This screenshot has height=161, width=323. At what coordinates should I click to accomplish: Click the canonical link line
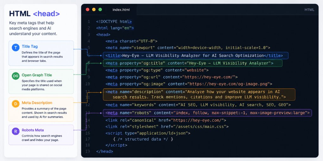[x=166, y=120]
